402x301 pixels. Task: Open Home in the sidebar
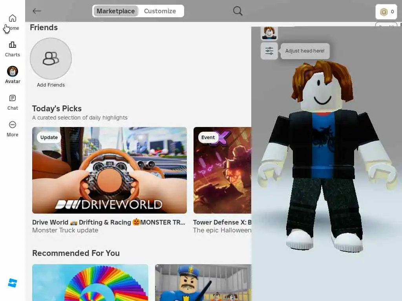click(x=12, y=22)
